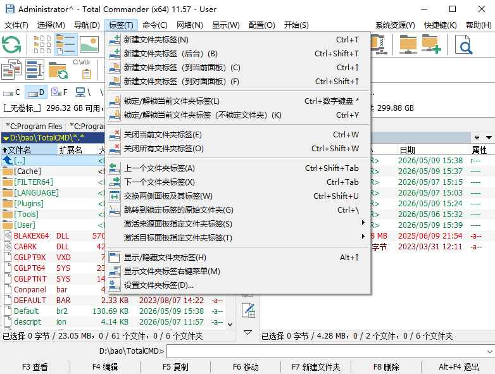Choose lock/unlock current folder tab (L)

click(237, 101)
